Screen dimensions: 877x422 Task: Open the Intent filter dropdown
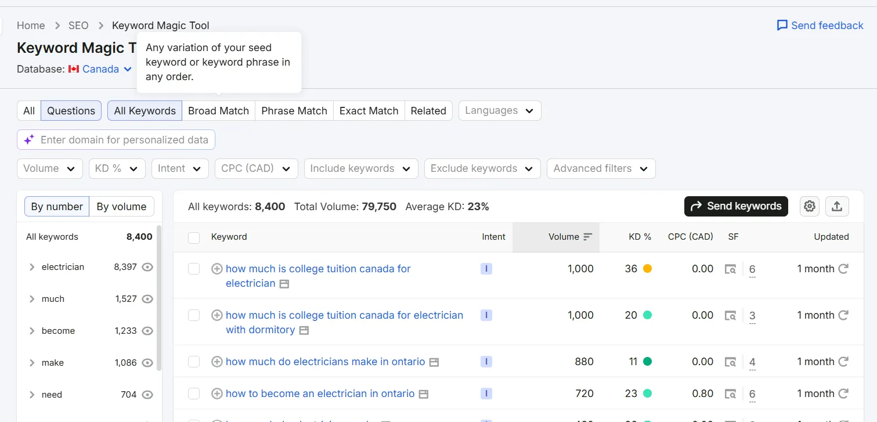coord(180,168)
